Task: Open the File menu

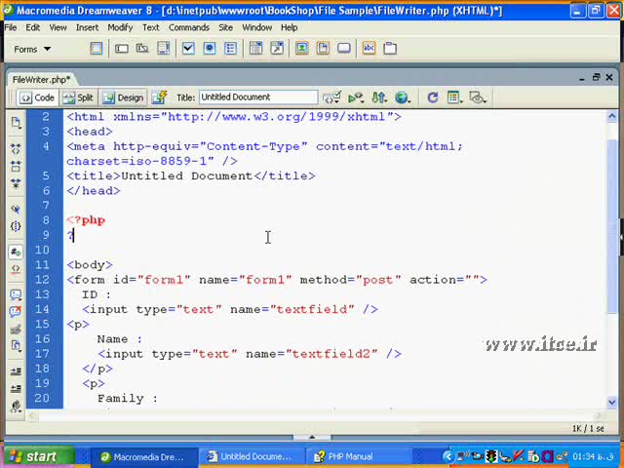Action: tap(11, 27)
